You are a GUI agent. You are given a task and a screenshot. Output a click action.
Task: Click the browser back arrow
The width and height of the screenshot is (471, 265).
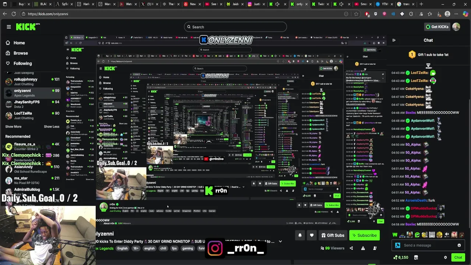click(5, 14)
